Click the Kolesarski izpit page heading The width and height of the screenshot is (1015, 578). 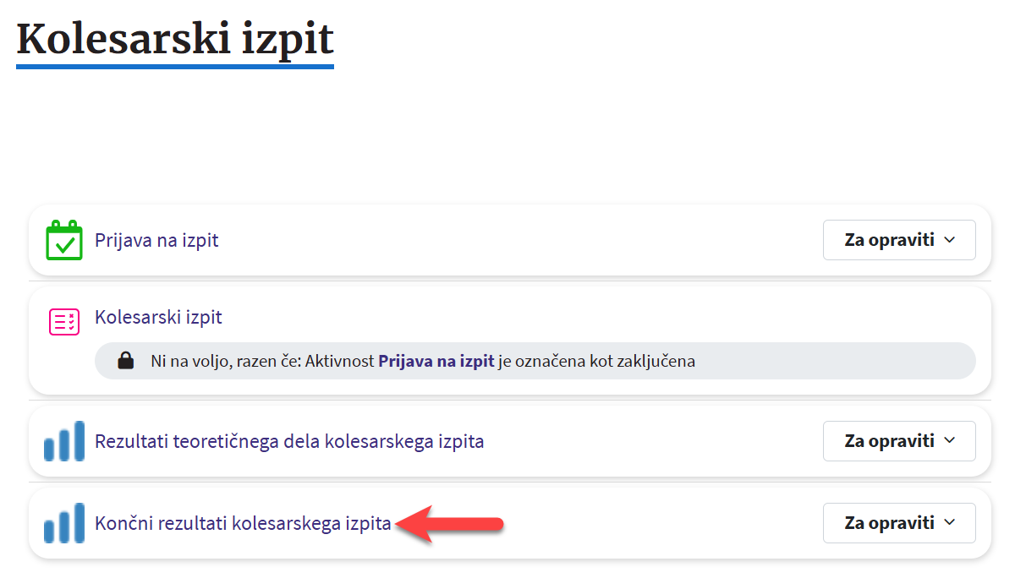tap(175, 37)
